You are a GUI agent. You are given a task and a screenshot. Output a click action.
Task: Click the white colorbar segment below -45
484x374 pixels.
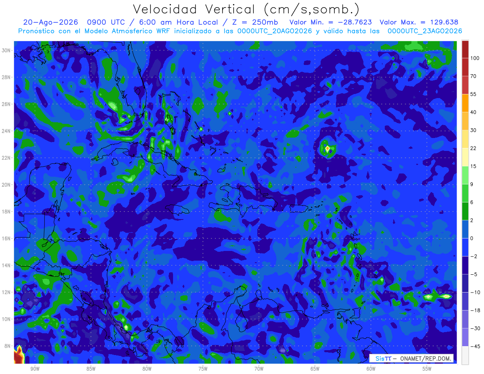tap(465, 355)
